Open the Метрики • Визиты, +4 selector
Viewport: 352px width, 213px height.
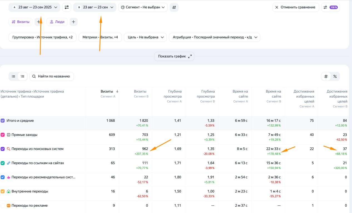[100, 37]
